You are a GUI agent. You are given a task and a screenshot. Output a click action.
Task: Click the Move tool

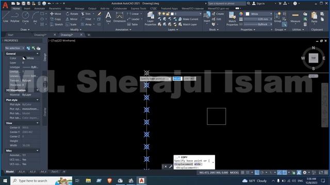[56, 14]
